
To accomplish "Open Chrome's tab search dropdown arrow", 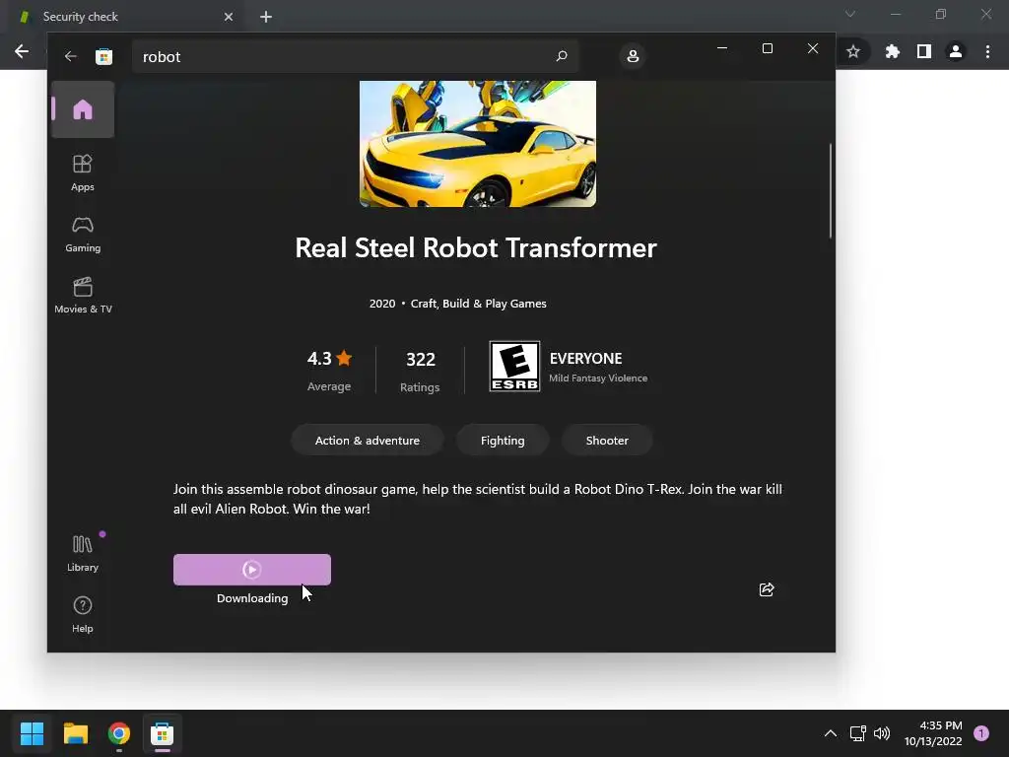I will 850,14.
